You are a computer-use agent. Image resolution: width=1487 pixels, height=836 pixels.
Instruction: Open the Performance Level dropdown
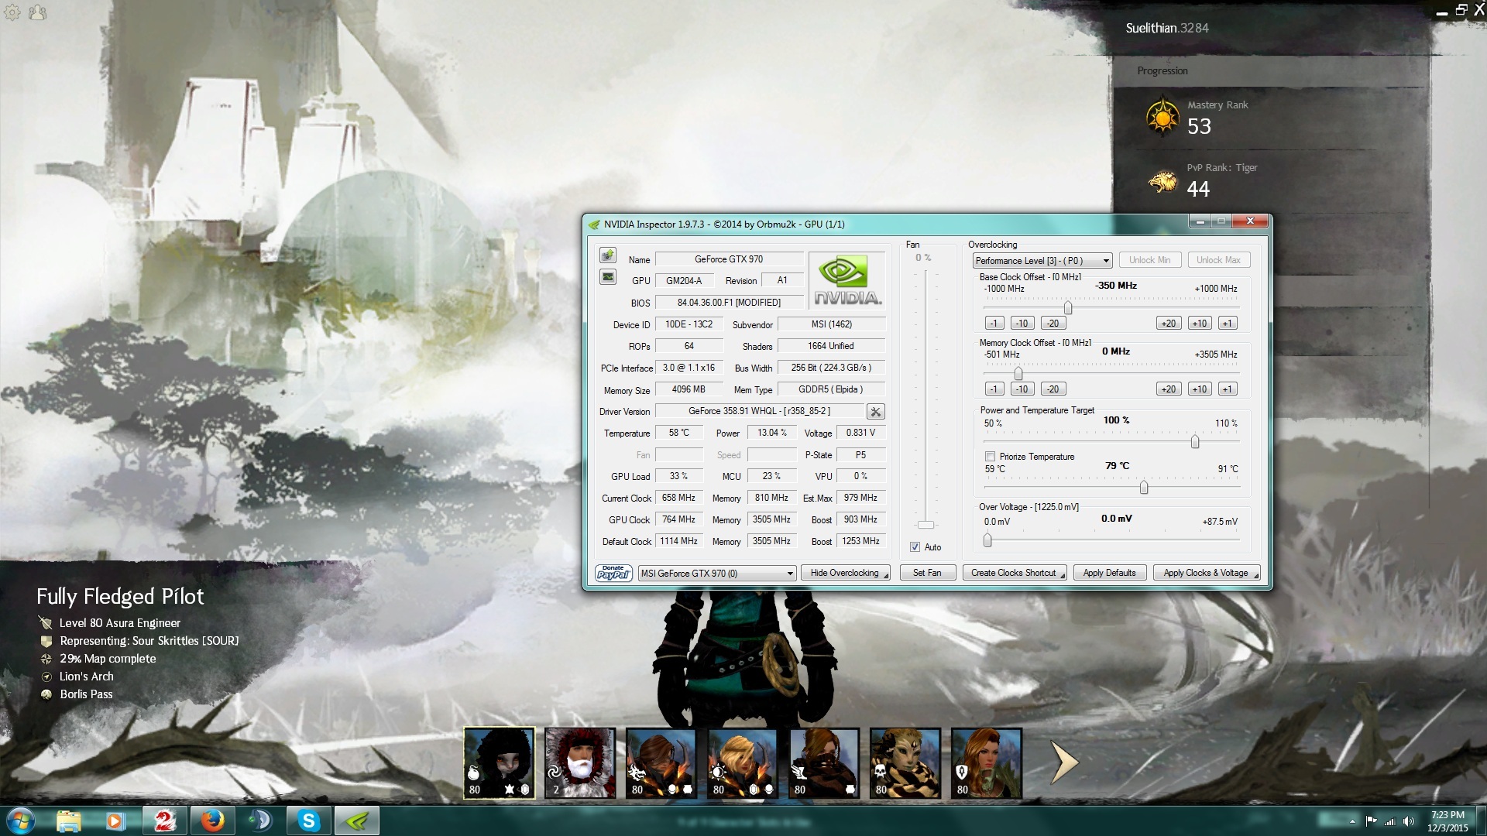pyautogui.click(x=1042, y=260)
